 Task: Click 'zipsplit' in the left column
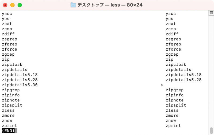pos(12,105)
